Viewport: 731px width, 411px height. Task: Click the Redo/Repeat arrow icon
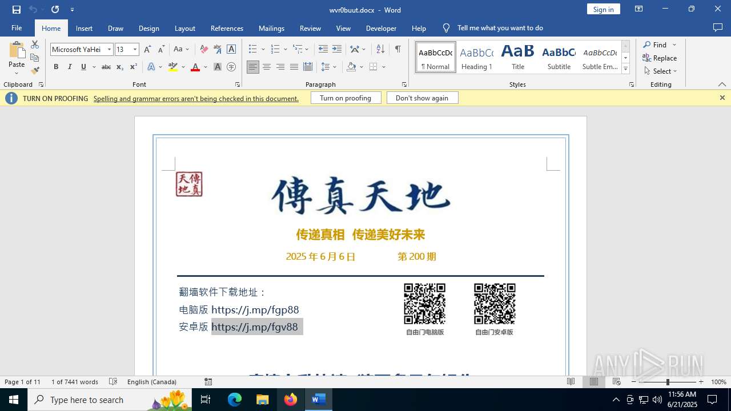pos(55,10)
